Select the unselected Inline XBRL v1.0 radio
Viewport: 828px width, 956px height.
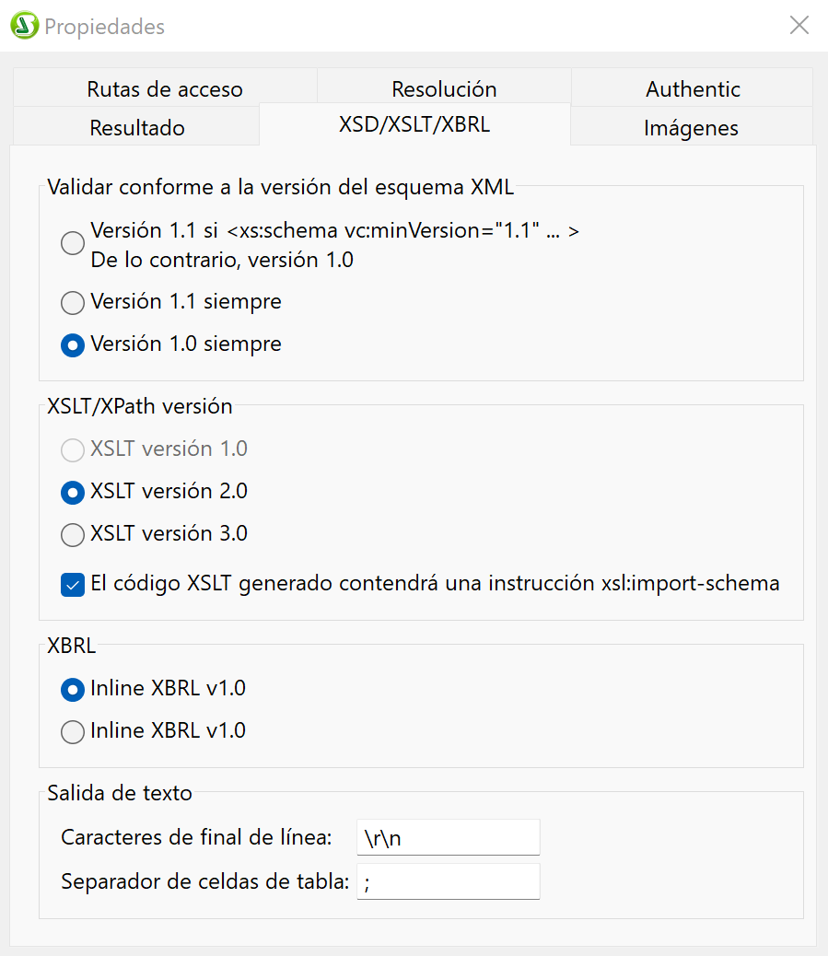(x=72, y=731)
